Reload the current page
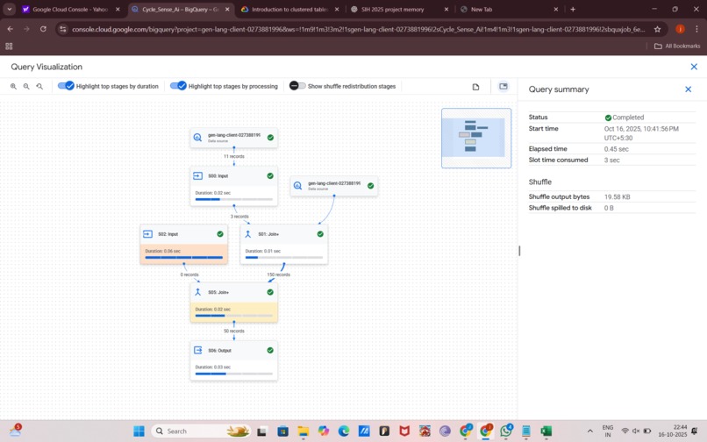 pyautogui.click(x=43, y=29)
